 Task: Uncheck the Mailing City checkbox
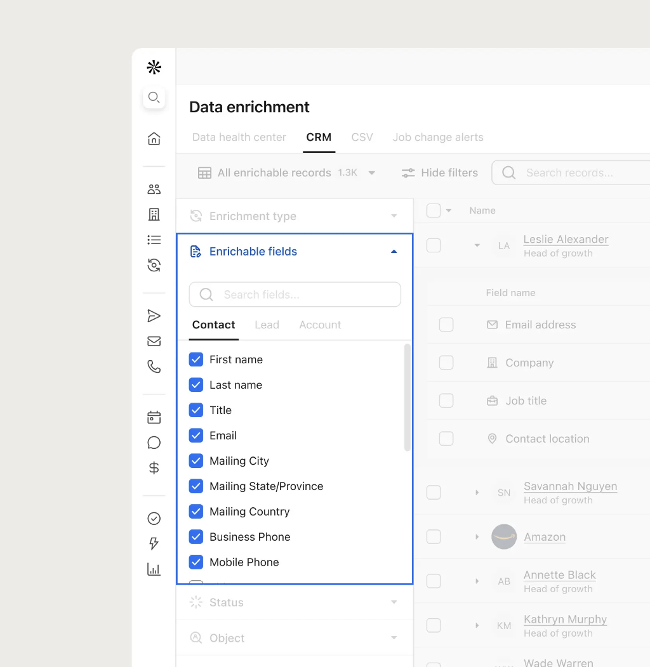pos(196,461)
